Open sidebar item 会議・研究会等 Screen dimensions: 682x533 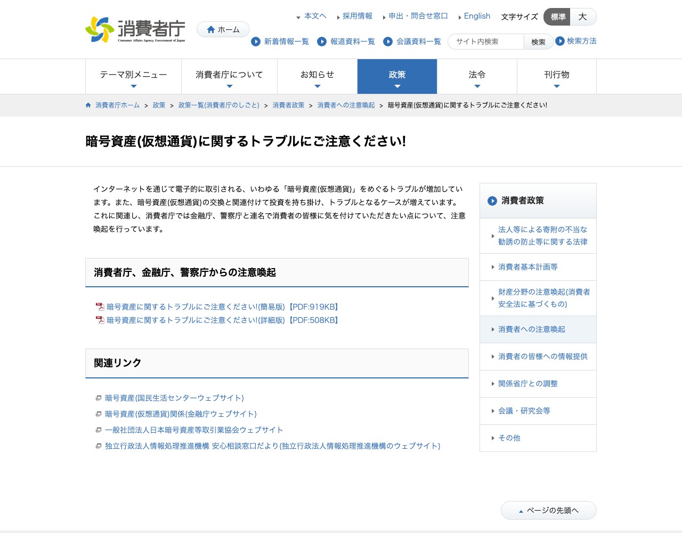coord(538,411)
